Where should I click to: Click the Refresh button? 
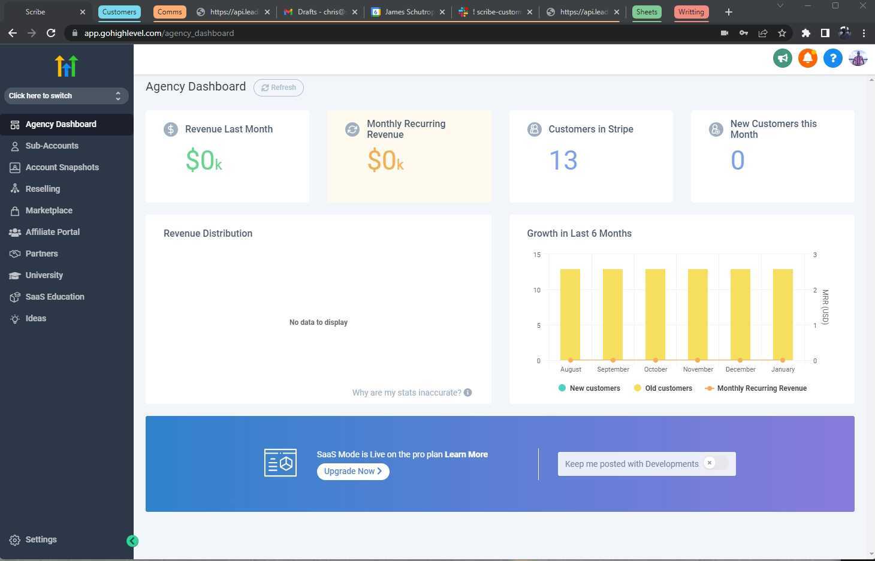pos(279,88)
